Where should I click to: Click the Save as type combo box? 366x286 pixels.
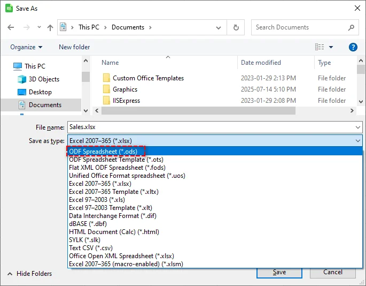pyautogui.click(x=215, y=141)
